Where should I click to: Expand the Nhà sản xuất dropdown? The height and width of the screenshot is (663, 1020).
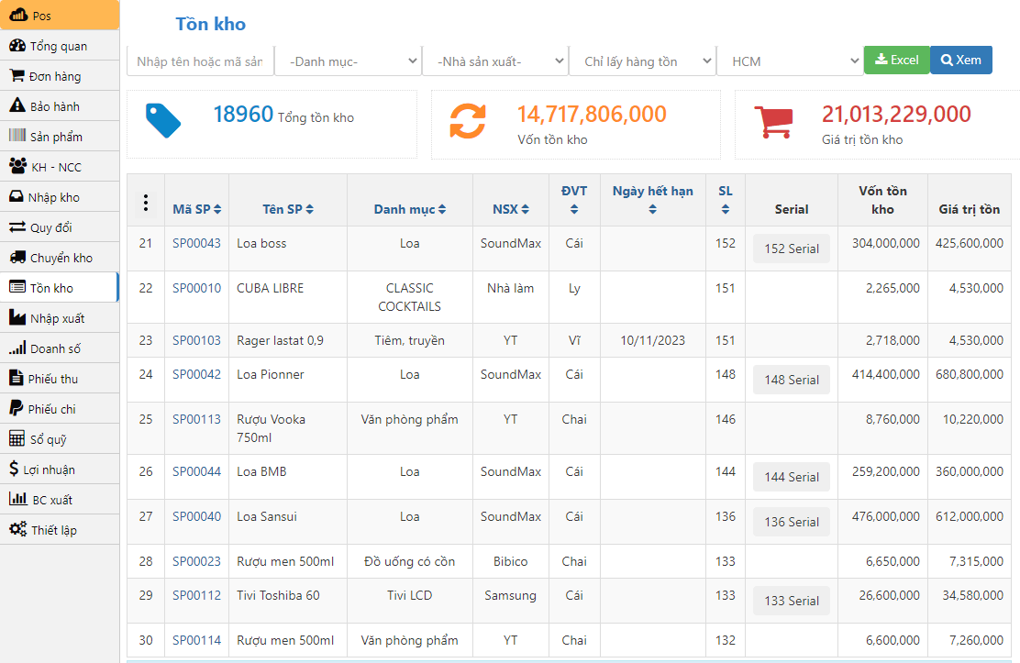(x=495, y=61)
